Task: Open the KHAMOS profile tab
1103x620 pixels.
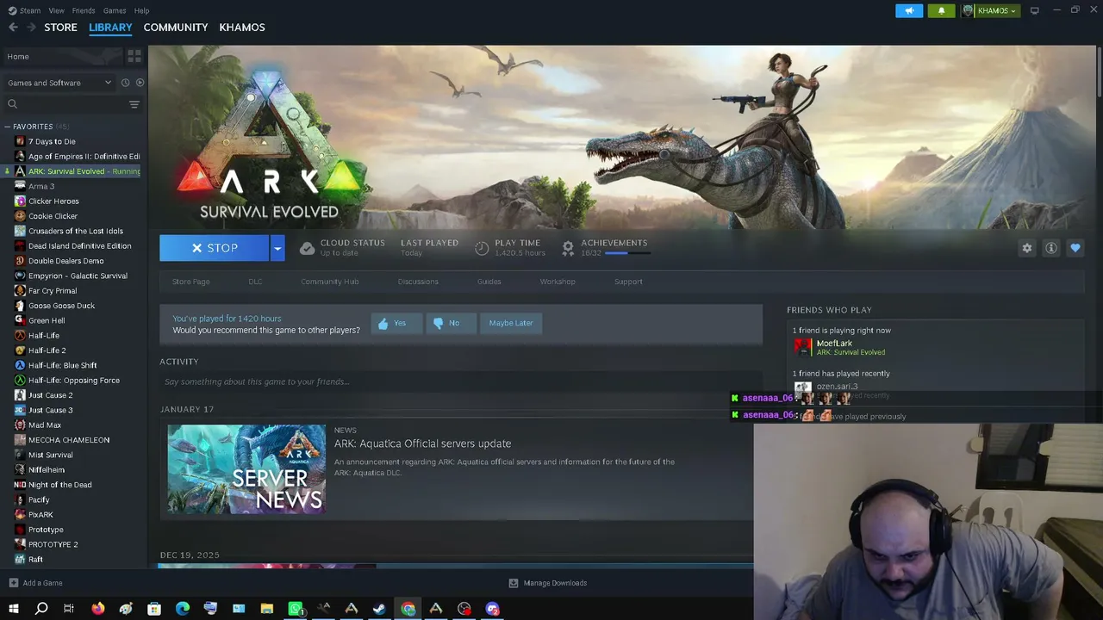Action: click(242, 28)
